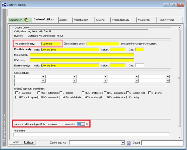The image size is (187, 150).
Task: Click the application icon in the title bar
Action: coord(4,5)
